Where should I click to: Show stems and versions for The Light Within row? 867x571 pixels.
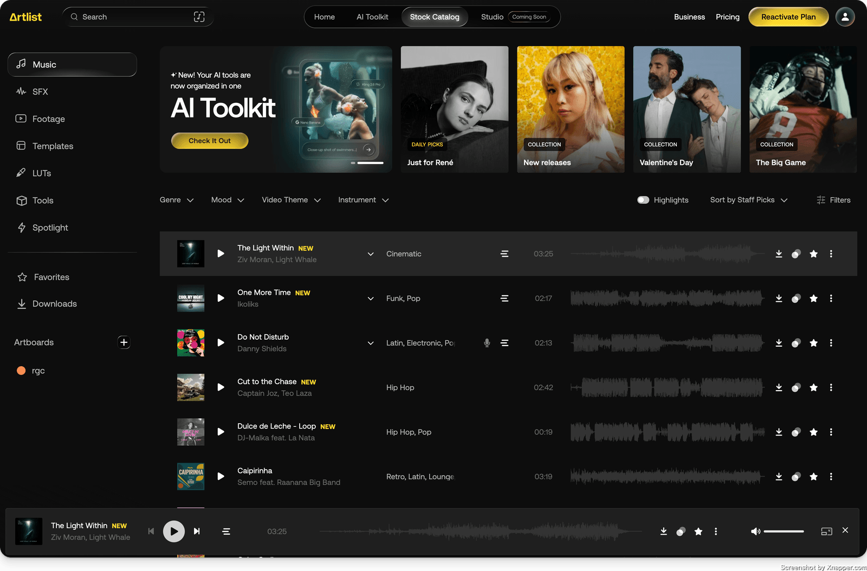pos(504,254)
